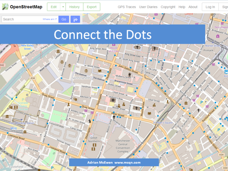Open User Diaries page
This screenshot has width=228, height=171.
pyautogui.click(x=148, y=7)
